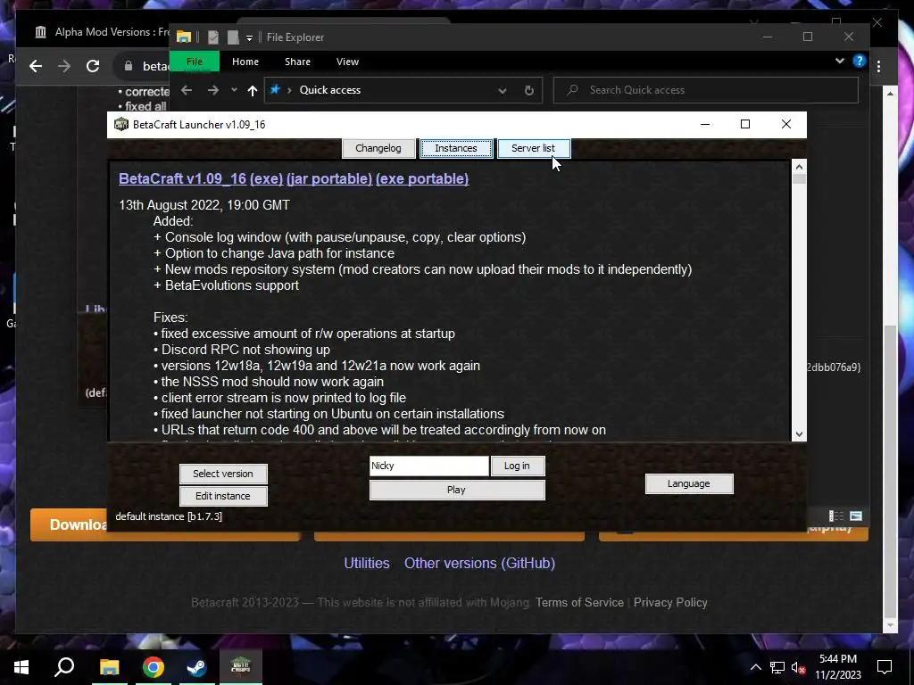The image size is (914, 685).
Task: Click the (exe portable) download link
Action: pyautogui.click(x=422, y=178)
